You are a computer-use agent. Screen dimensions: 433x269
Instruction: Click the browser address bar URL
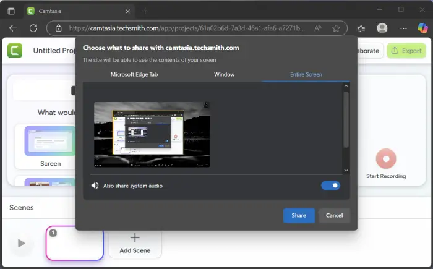(x=187, y=28)
